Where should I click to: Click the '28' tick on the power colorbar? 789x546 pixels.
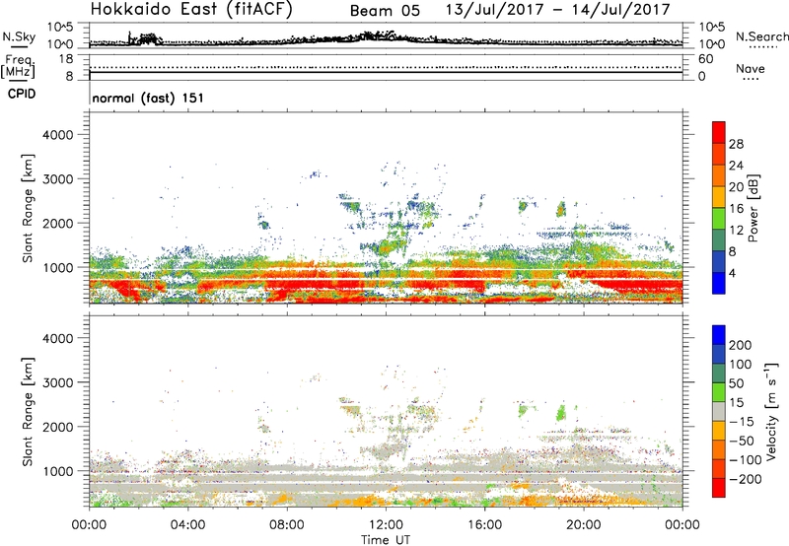pos(736,144)
